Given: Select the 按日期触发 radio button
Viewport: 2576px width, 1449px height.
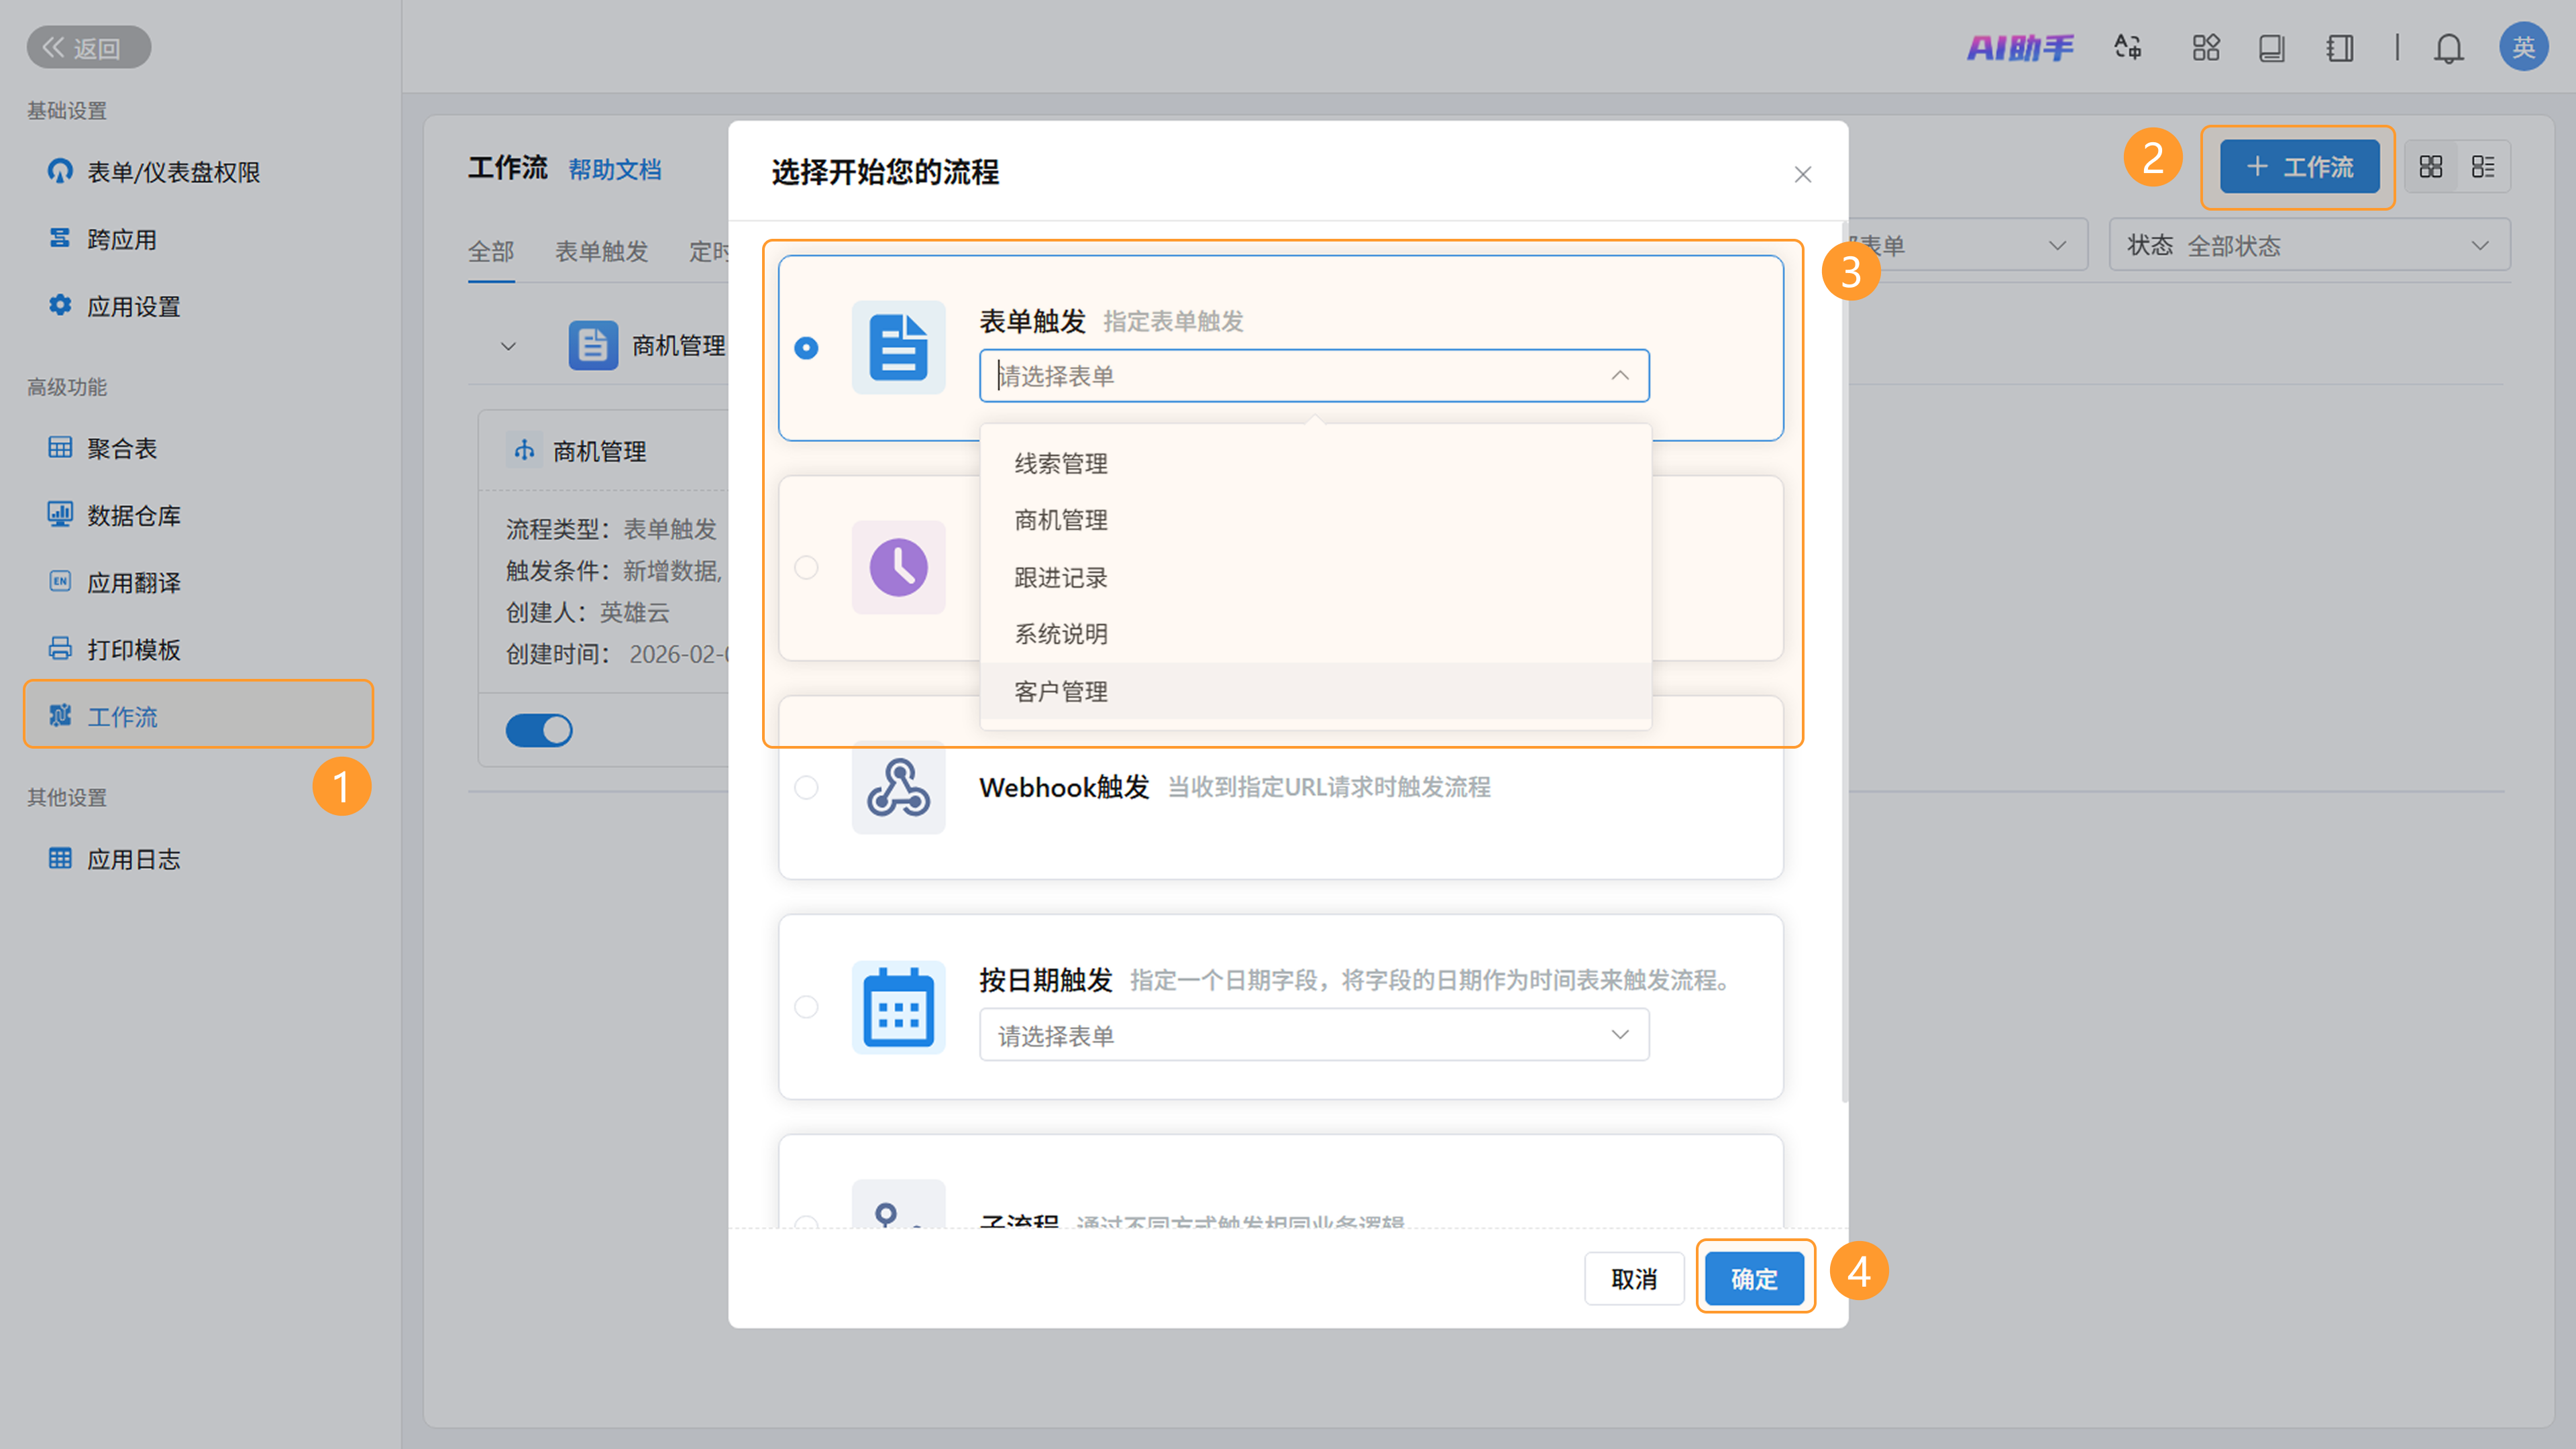Looking at the screenshot, I should 806,1007.
